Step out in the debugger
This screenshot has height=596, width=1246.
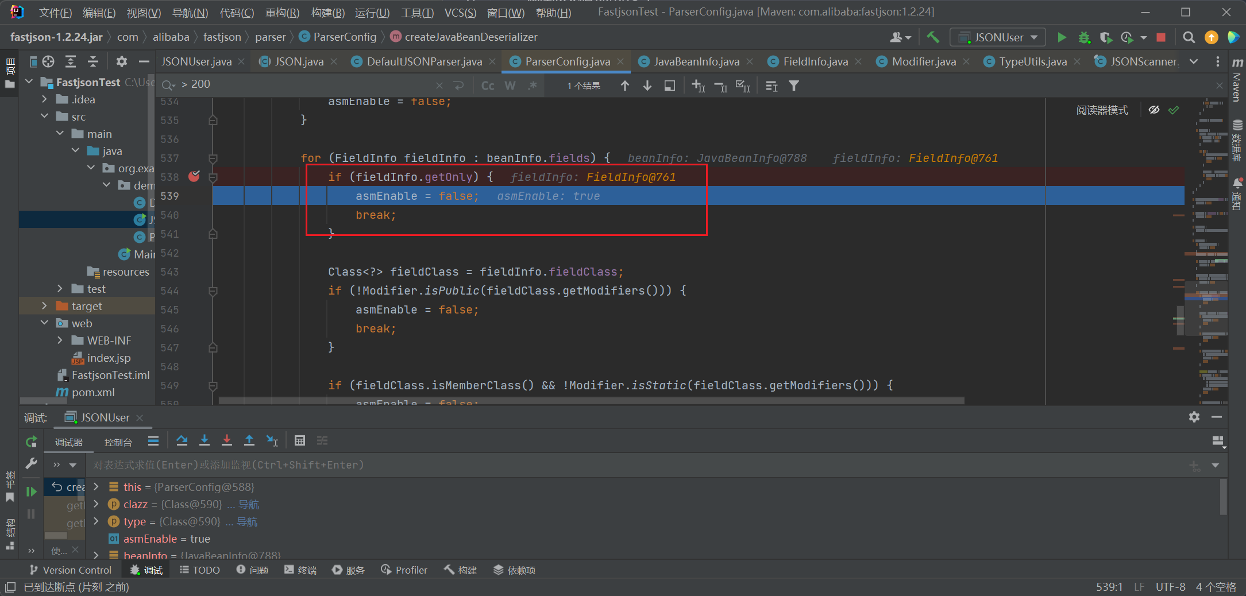click(x=249, y=440)
